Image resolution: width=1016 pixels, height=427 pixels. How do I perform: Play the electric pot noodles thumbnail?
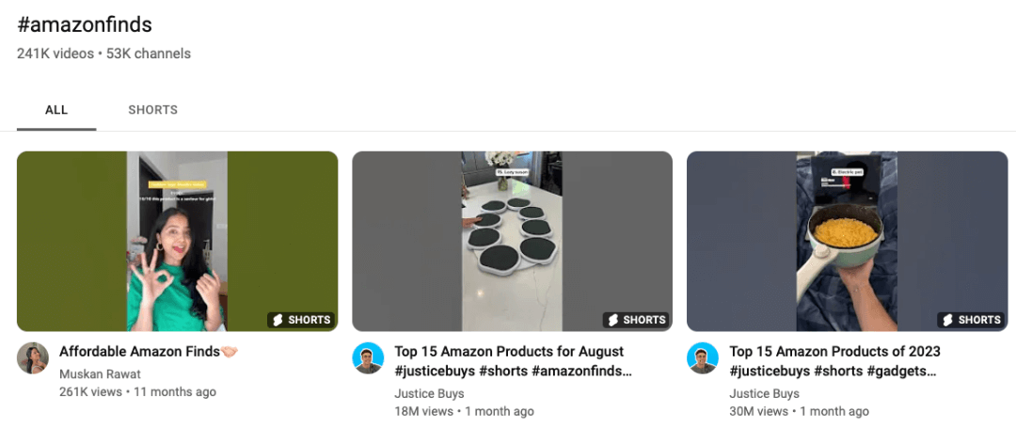coord(848,241)
